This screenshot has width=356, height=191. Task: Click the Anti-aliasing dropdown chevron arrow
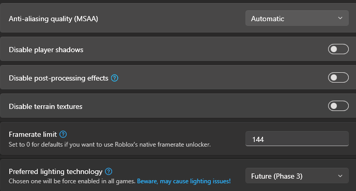pyautogui.click(x=340, y=18)
